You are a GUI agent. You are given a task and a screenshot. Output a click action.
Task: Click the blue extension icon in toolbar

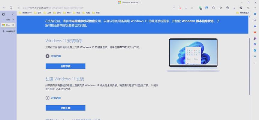tap(207, 8)
